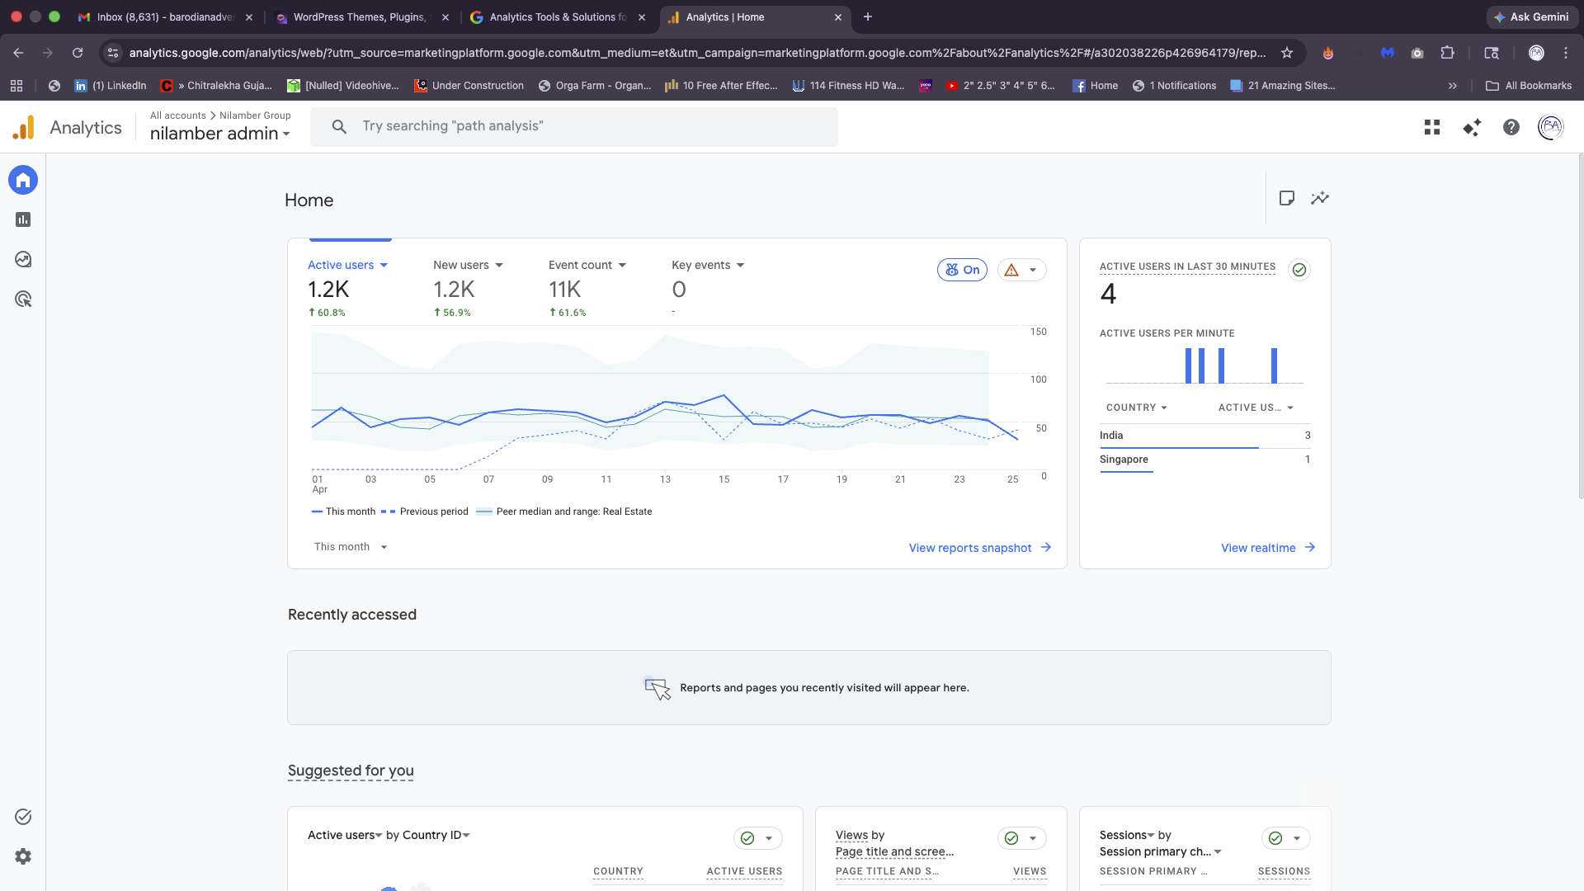
Task: Click the Insights sparkline icon
Action: pyautogui.click(x=1320, y=198)
